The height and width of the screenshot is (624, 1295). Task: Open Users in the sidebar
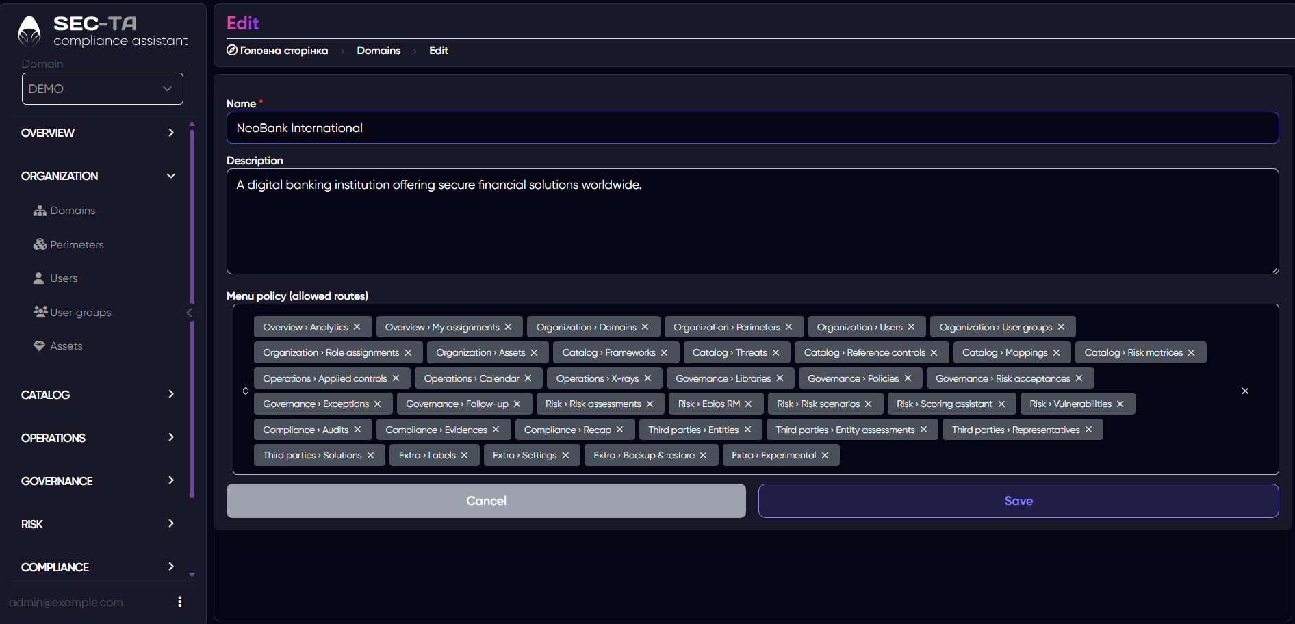pyautogui.click(x=55, y=278)
